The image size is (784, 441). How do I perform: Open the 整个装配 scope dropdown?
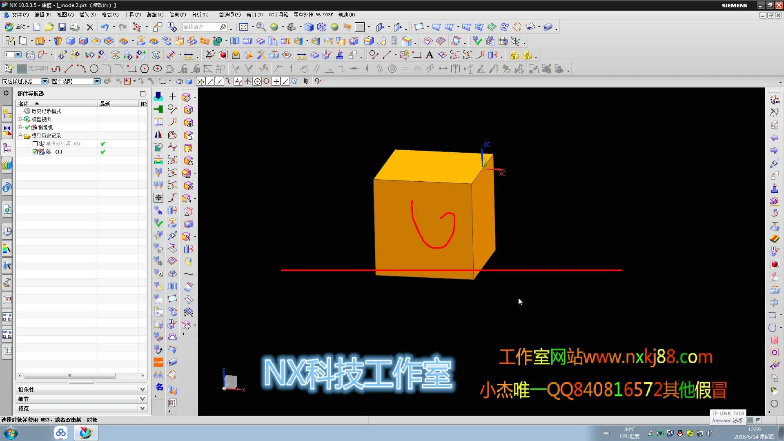(x=97, y=81)
